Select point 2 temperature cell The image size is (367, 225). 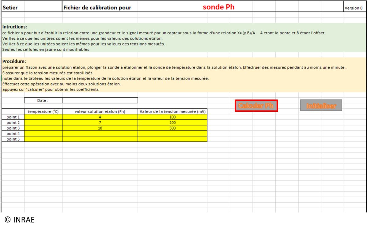pos(43,122)
